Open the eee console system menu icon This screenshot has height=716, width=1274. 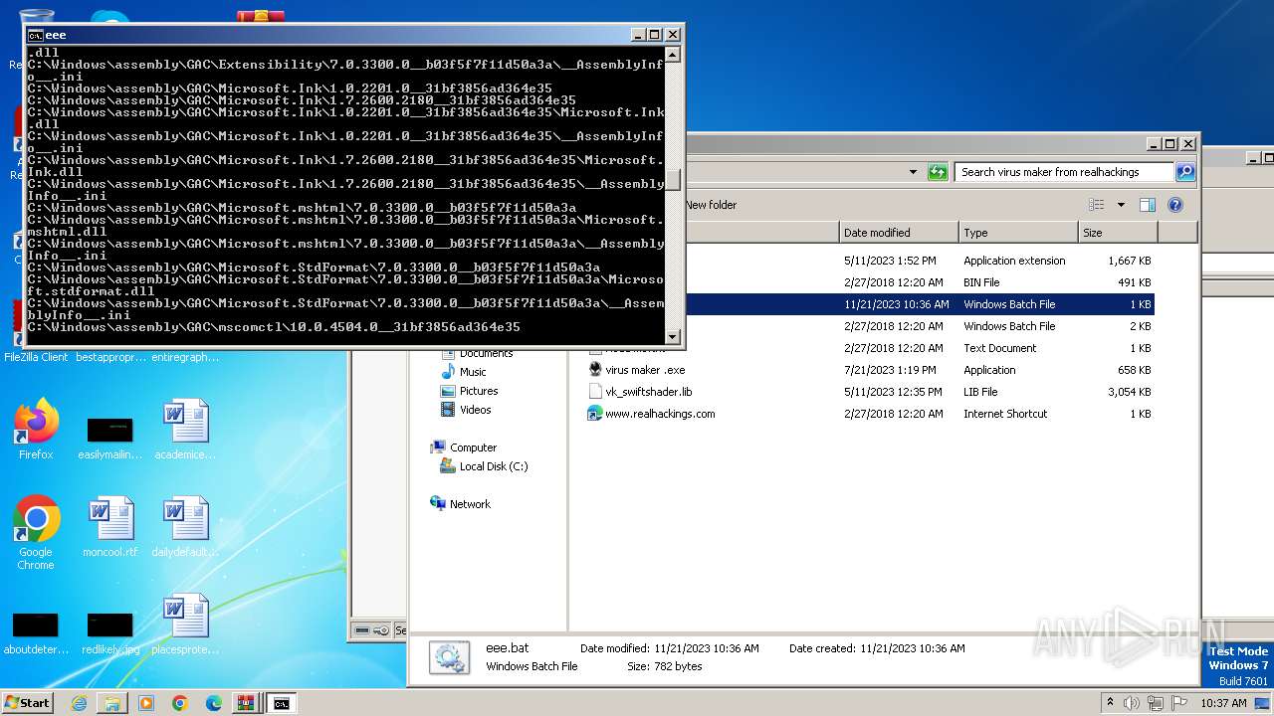pos(35,35)
